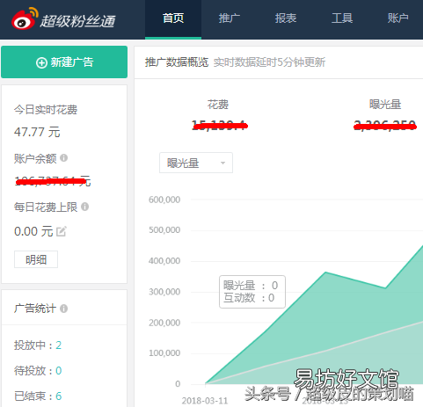Click the 今日实时花费 value 47.77 元

click(37, 132)
